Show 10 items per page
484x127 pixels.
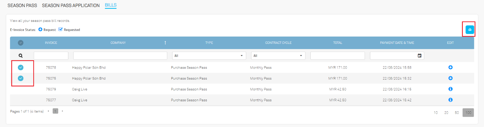point(436,113)
